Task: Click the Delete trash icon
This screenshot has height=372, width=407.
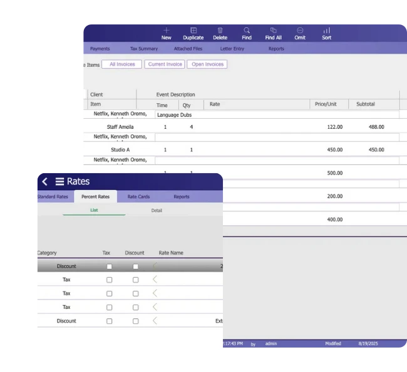Action: click(x=220, y=31)
